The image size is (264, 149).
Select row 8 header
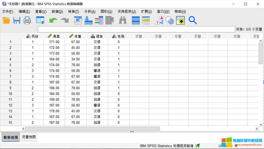pyautogui.click(x=10, y=82)
